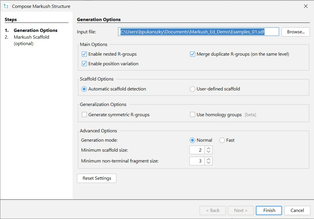Viewport: 314px width, 219px height.
Task: Click the Reset Settings button
Action: click(97, 178)
